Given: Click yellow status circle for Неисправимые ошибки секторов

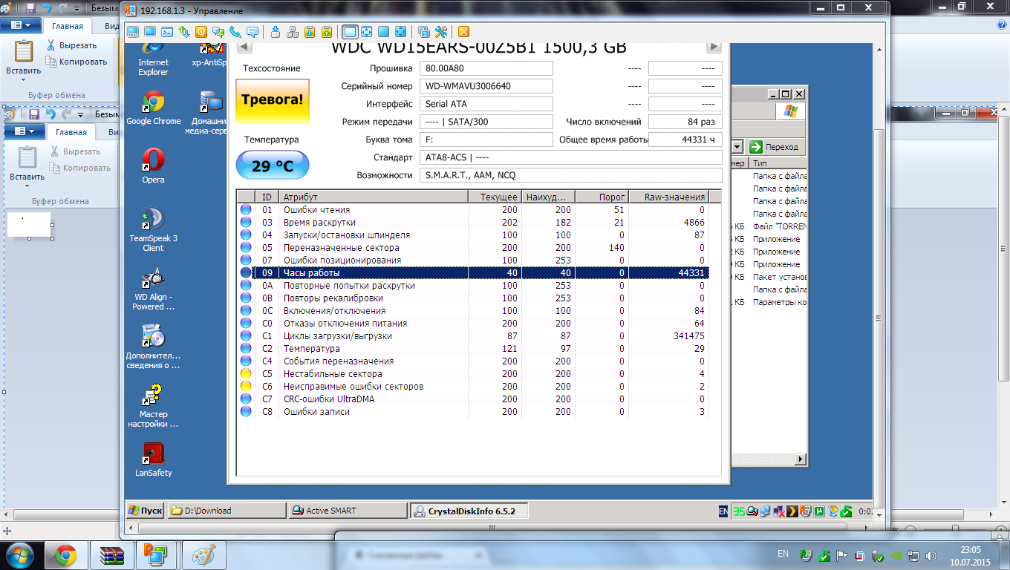Looking at the screenshot, I should point(246,387).
